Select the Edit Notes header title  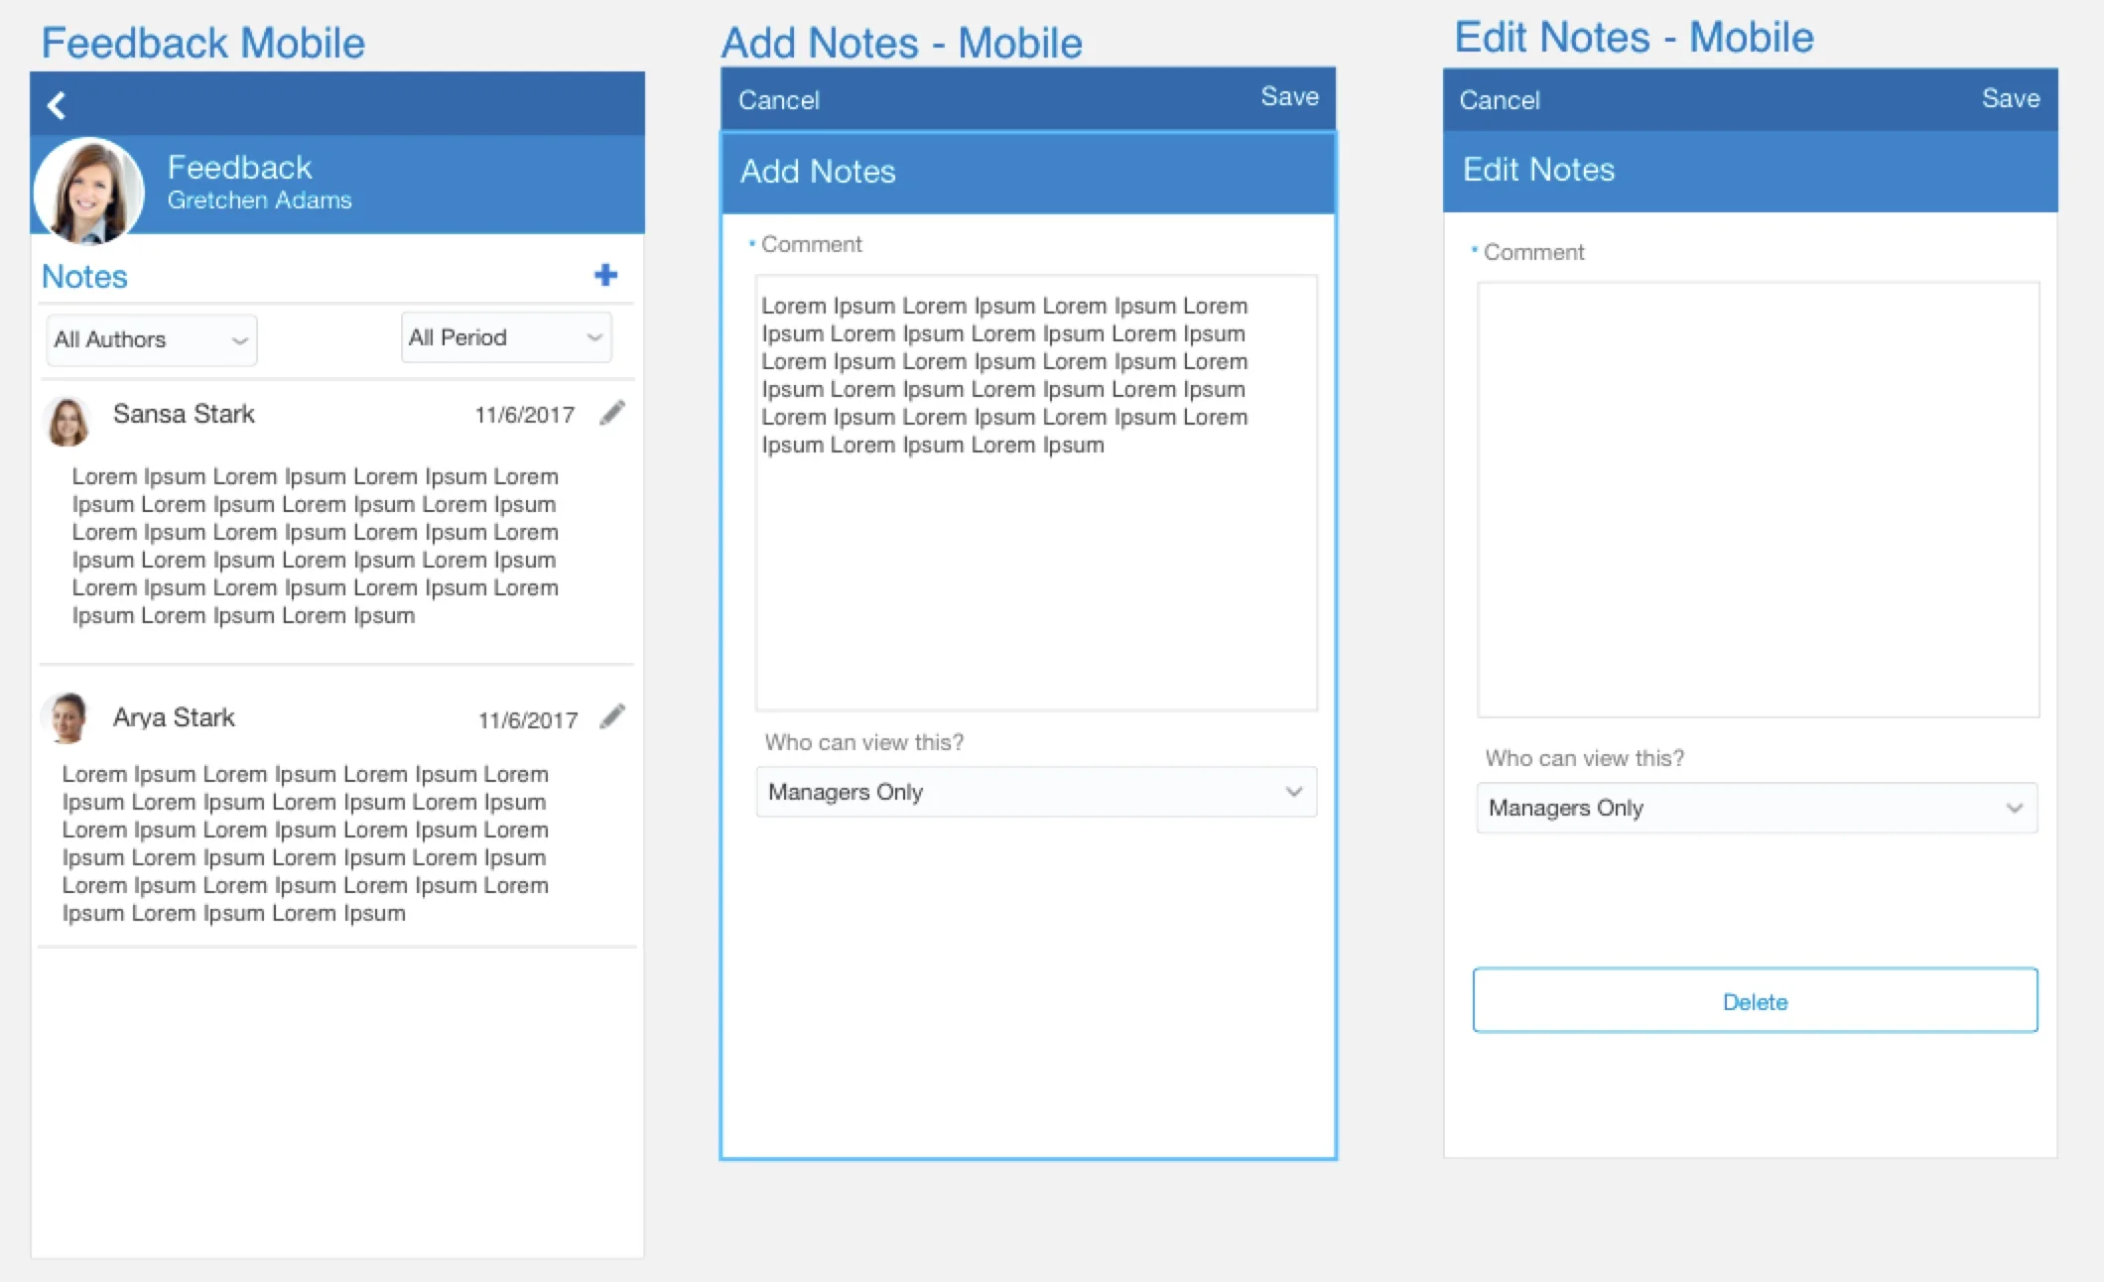pos(1538,169)
